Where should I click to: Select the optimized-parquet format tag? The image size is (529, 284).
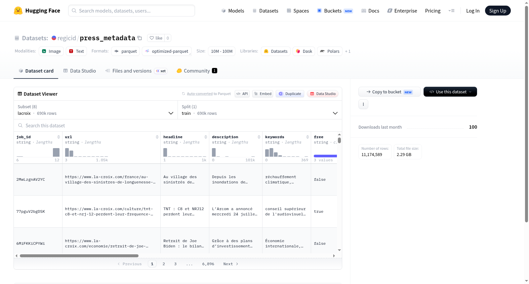167,51
